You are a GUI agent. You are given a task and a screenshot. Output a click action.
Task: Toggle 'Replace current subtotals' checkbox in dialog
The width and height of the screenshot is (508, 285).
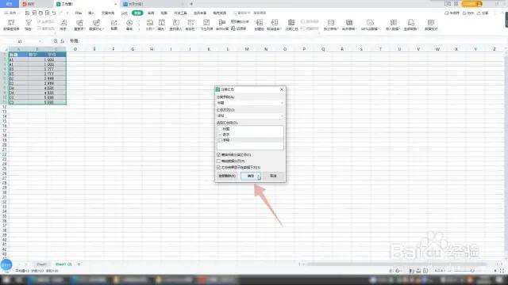coord(219,155)
